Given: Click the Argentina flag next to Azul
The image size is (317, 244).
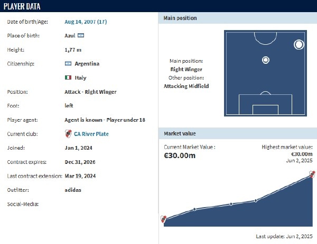Looking at the screenshot, I should (x=81, y=35).
